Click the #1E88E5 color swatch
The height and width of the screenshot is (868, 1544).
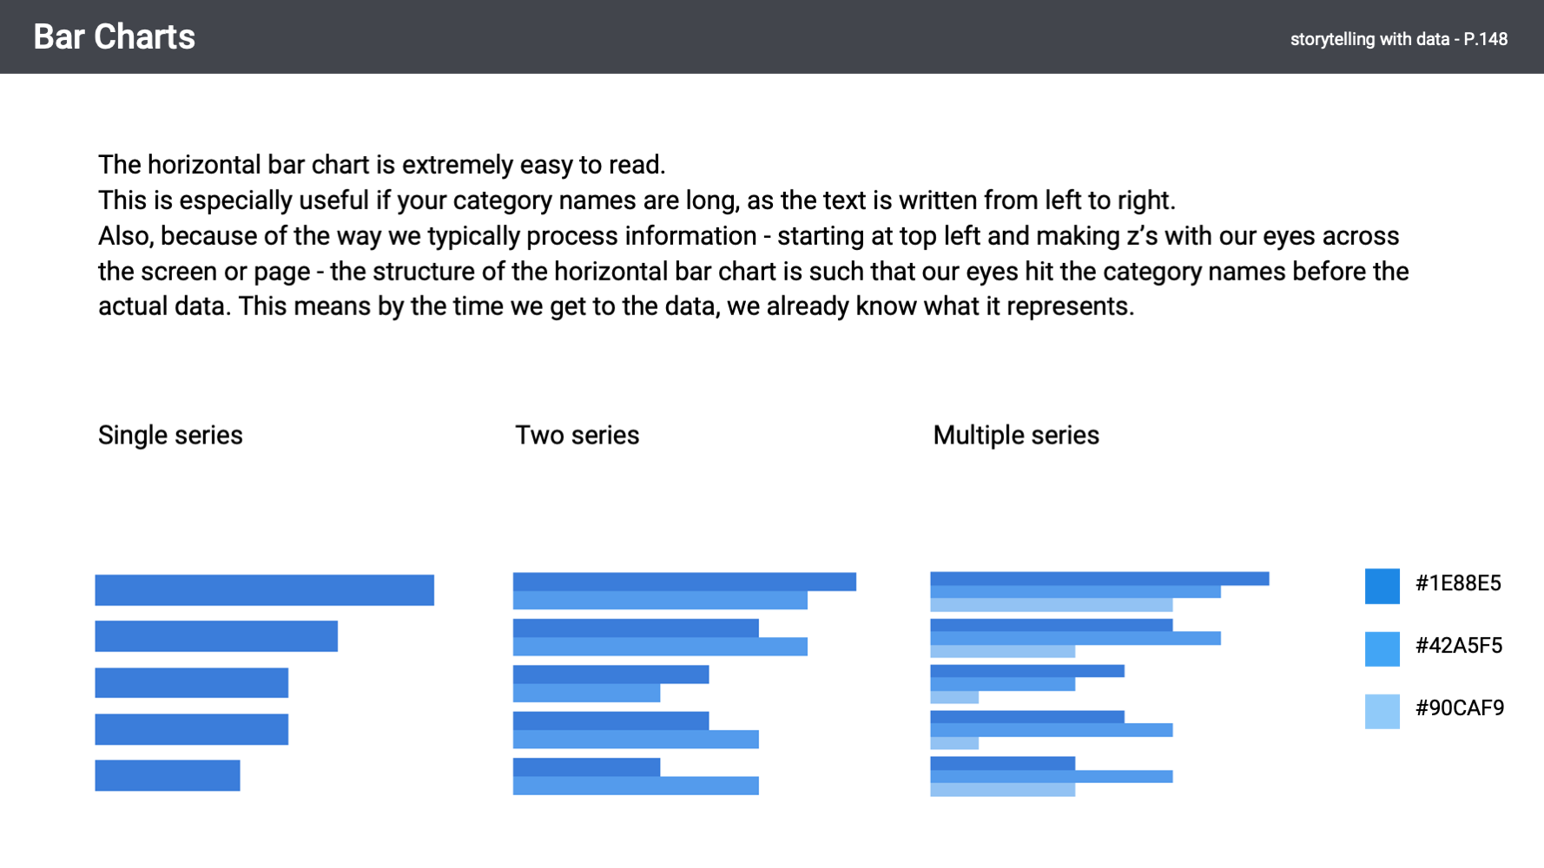(x=1382, y=586)
